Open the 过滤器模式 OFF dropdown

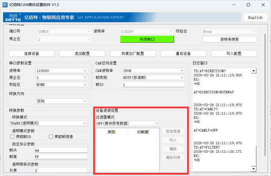(x=128, y=123)
